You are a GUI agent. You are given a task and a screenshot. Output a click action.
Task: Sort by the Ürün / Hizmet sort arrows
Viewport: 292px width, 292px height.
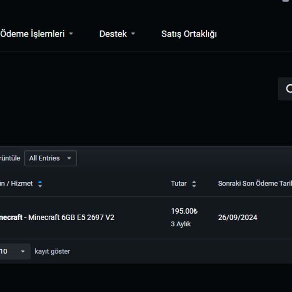pyautogui.click(x=40, y=184)
